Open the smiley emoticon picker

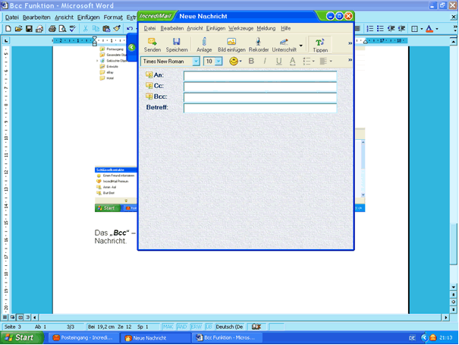[234, 62]
